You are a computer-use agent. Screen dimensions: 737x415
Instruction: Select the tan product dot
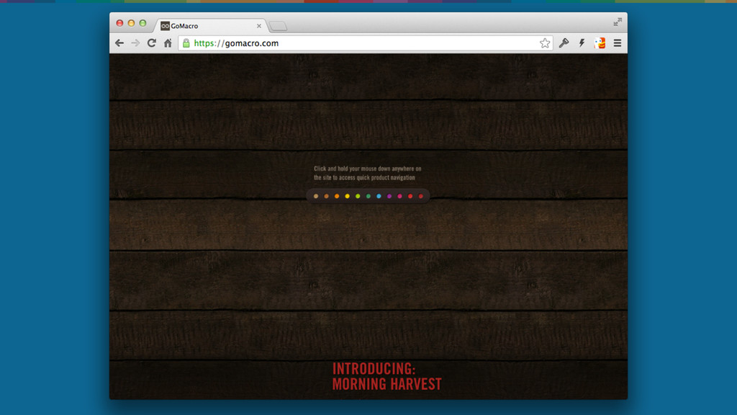[x=316, y=196]
